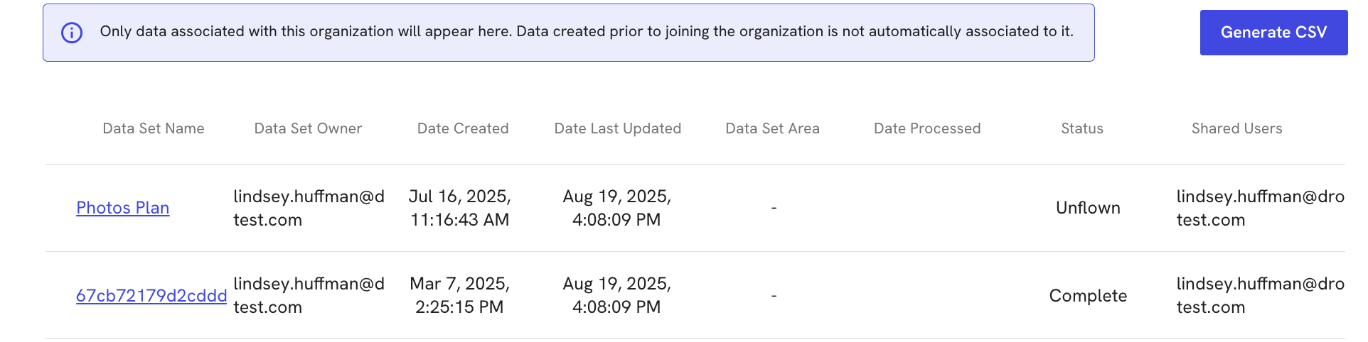
Task: Click the Status column header
Action: click(1082, 128)
